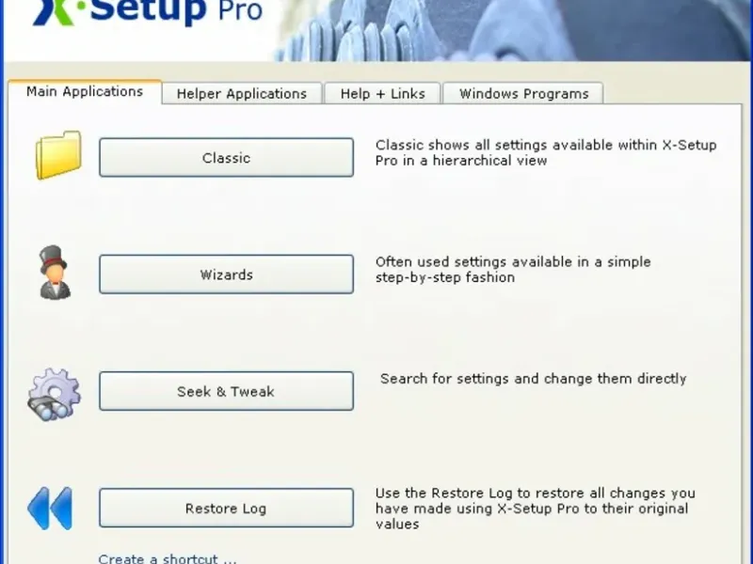This screenshot has width=753, height=564.
Task: Click the blue rewind arrows icon
Action: point(50,509)
